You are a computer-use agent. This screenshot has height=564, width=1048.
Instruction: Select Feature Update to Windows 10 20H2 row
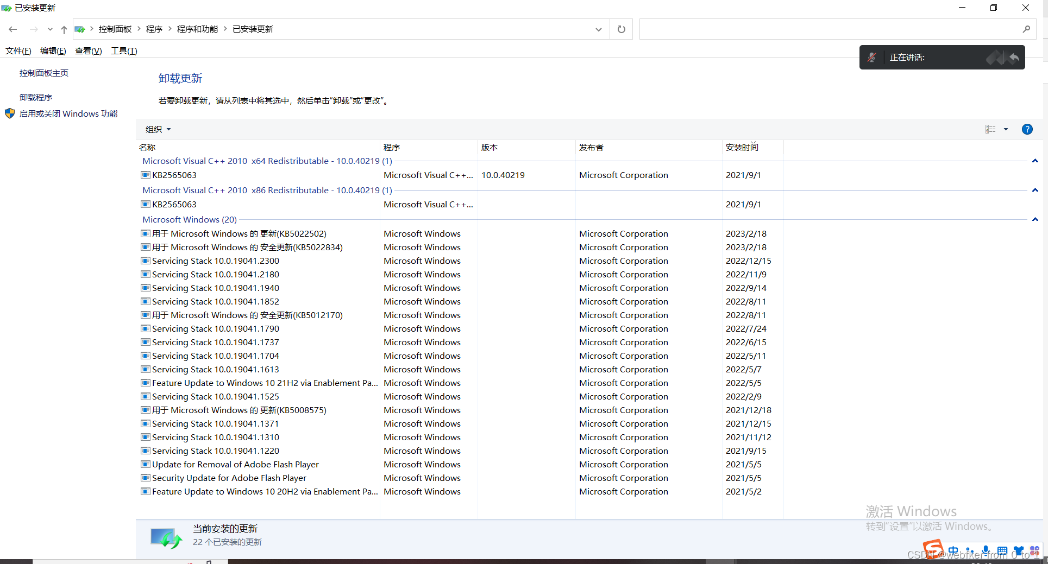[x=462, y=491]
